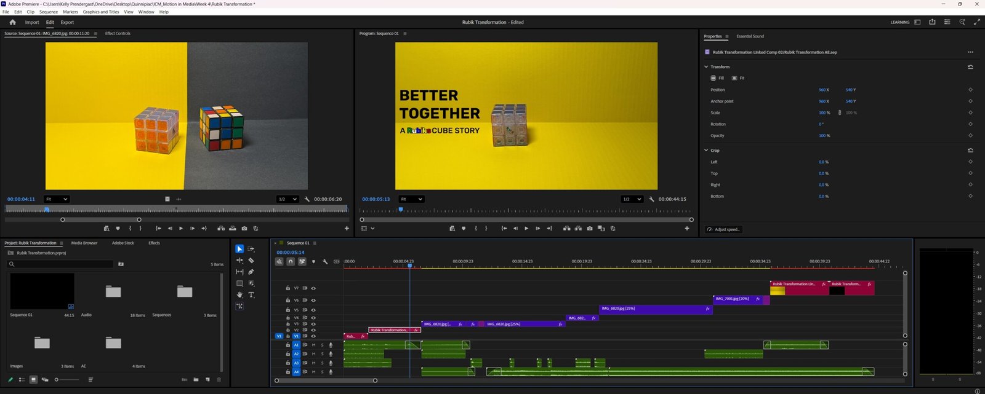Toggle lock on video track V6
Screen dimensions: 985x394
pyautogui.click(x=287, y=301)
